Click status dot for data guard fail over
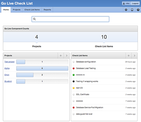The height and width of the screenshot is (122, 141). coord(74,114)
